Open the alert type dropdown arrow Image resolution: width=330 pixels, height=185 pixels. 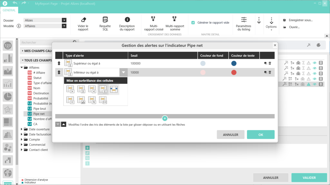click(x=123, y=72)
